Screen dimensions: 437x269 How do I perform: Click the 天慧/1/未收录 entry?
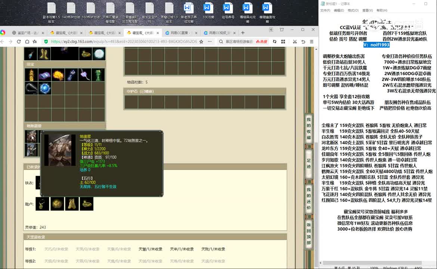coord(150,249)
